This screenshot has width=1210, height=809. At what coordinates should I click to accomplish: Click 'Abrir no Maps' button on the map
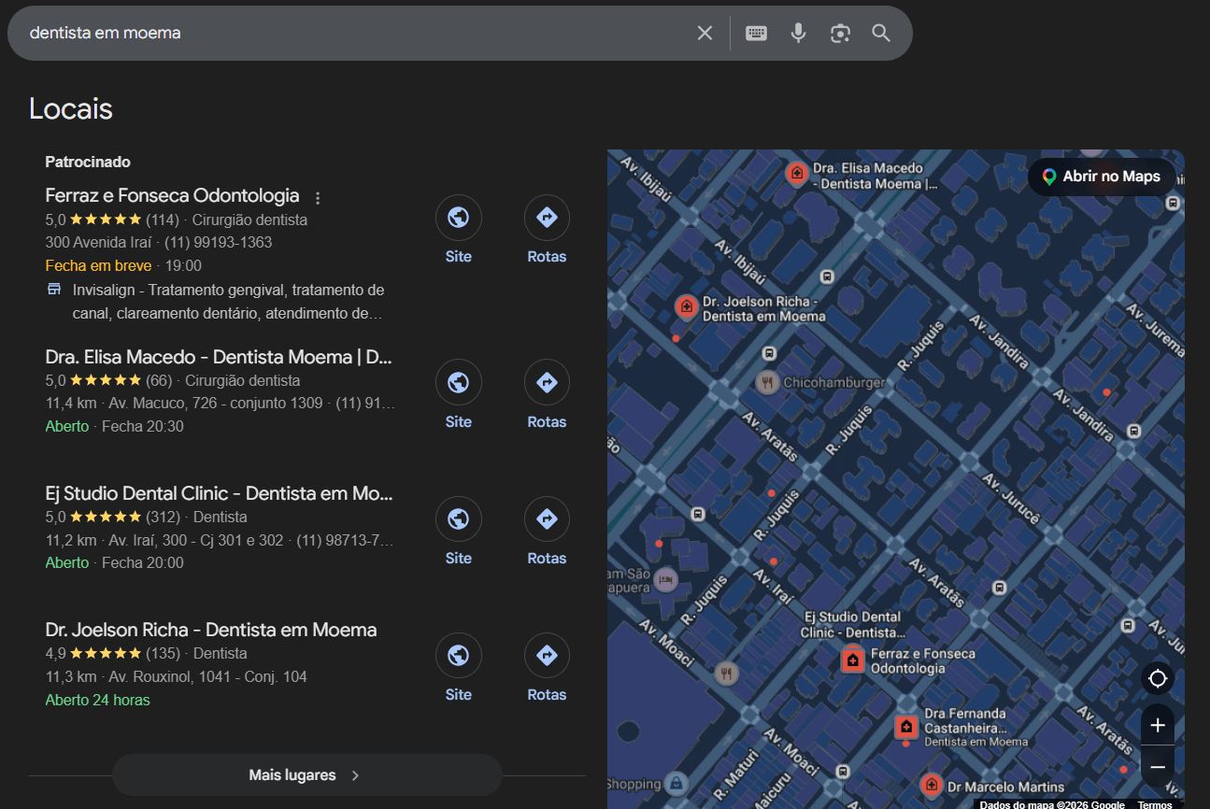(1102, 177)
